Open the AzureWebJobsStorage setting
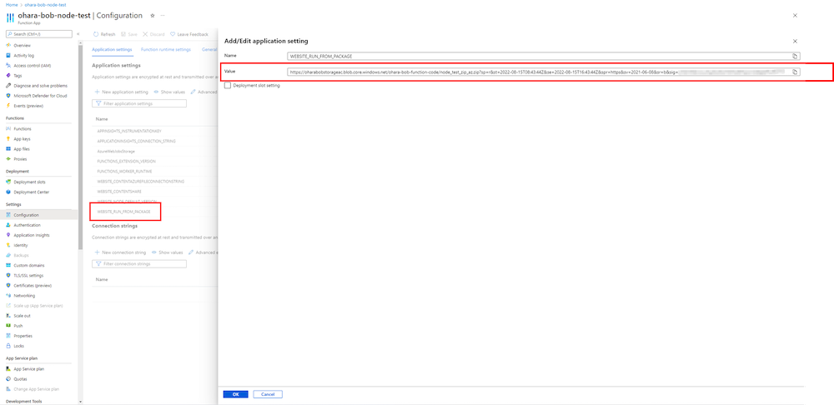 pyautogui.click(x=116, y=151)
